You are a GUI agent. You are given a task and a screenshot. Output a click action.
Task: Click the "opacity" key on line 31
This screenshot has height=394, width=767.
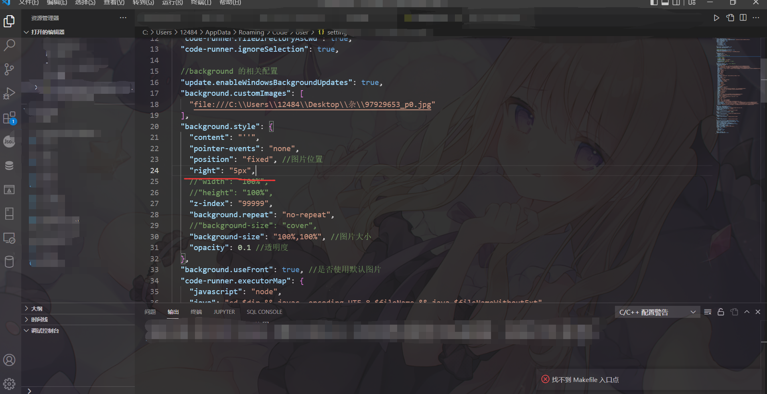click(x=209, y=248)
